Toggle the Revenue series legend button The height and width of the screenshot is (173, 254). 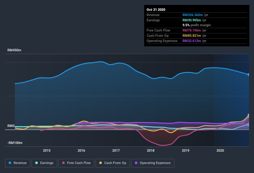(18, 163)
